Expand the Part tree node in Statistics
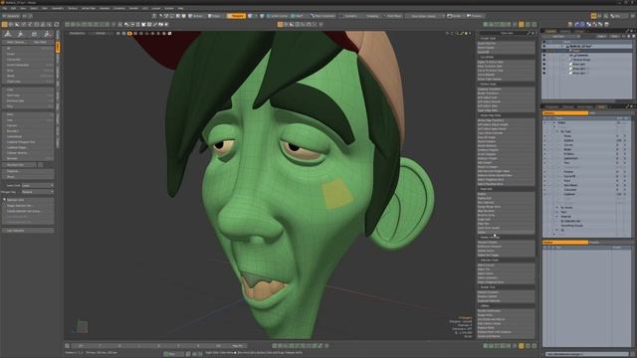Viewport: 637px width, 358px height. pos(557,212)
